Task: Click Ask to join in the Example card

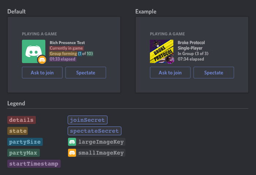Action: [x=170, y=73]
